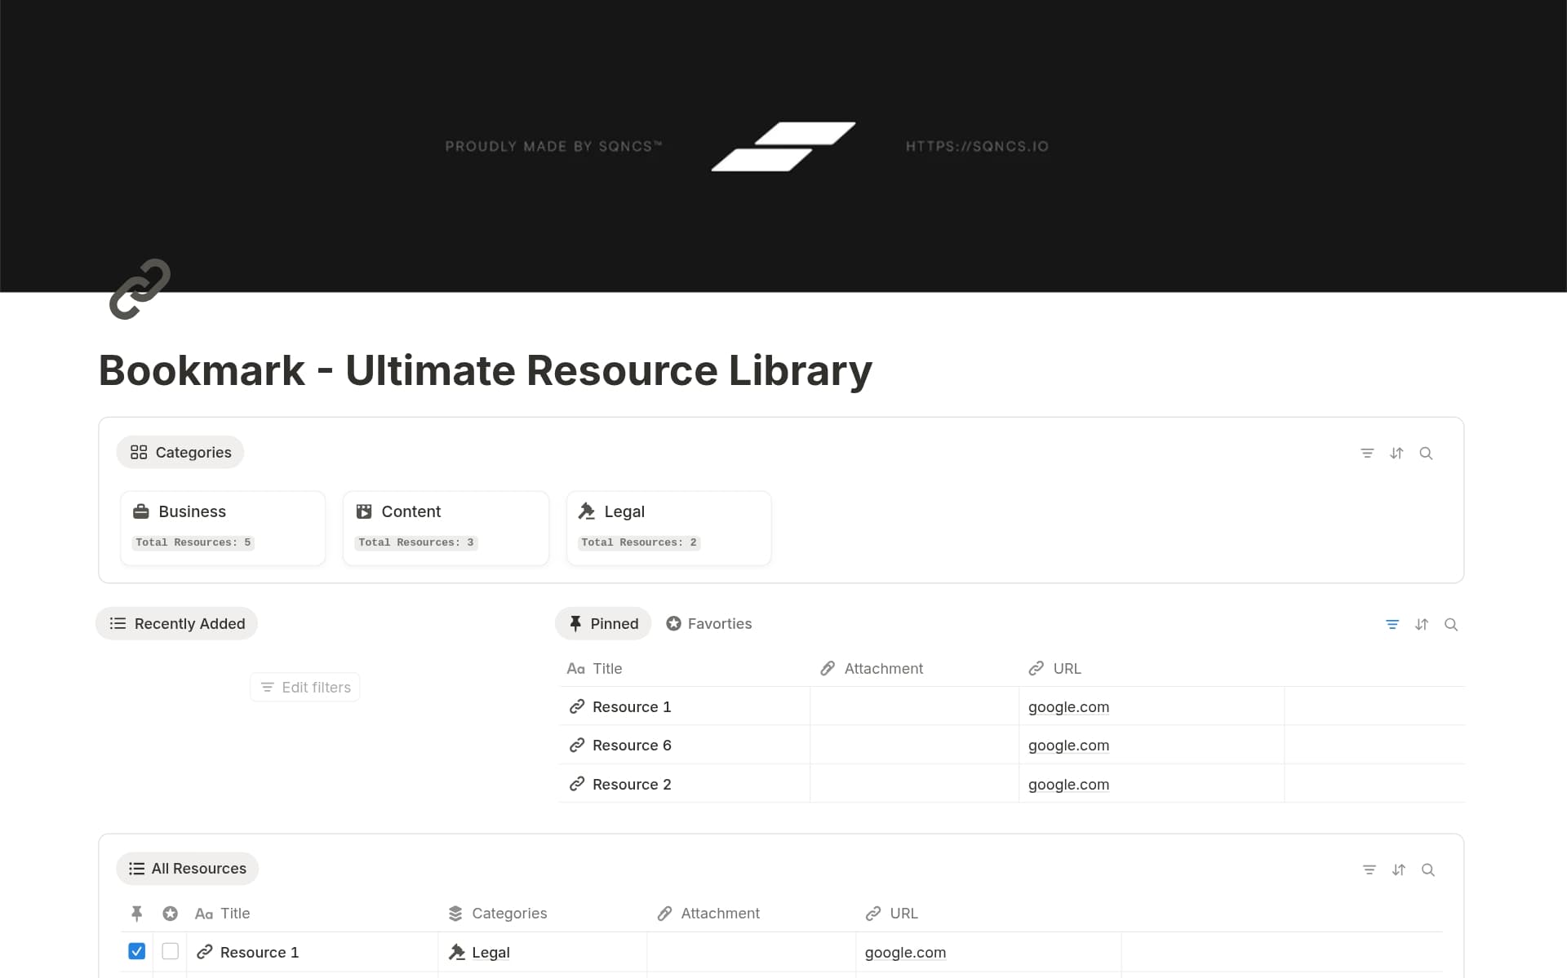Enable the favorites checkbox for Resource 1
The width and height of the screenshot is (1567, 978).
click(x=170, y=951)
